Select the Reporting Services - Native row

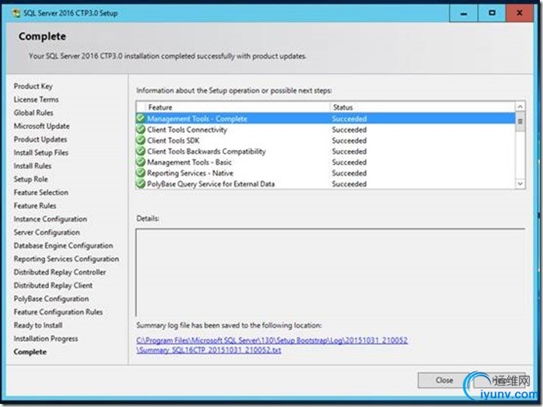pos(325,173)
